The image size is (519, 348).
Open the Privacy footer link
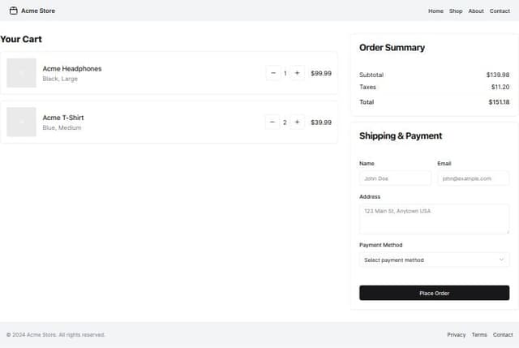(x=457, y=334)
